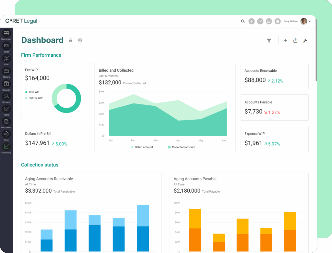This screenshot has width=332, height=253.
Task: Switch to the Dashboard sidebar tab
Action: (x=6, y=33)
